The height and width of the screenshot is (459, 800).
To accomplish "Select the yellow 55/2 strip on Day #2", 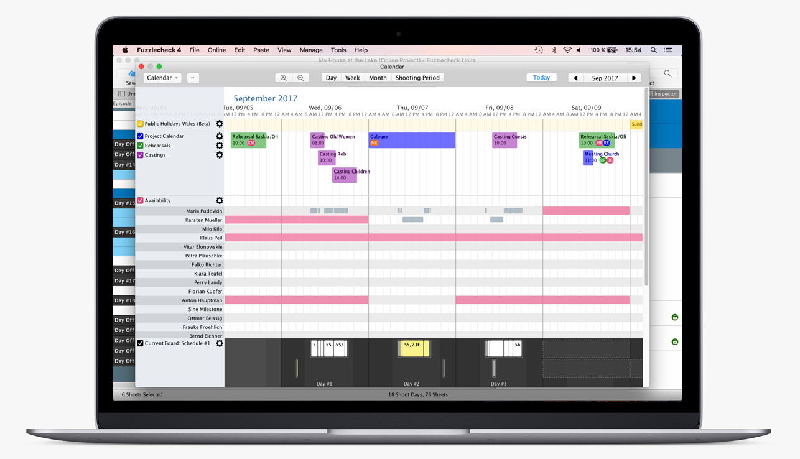I will point(414,348).
